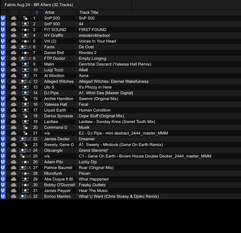This screenshot has height=233, width=241.
Task: Click the cloud icon for Ulo S.
Action: (14, 87)
